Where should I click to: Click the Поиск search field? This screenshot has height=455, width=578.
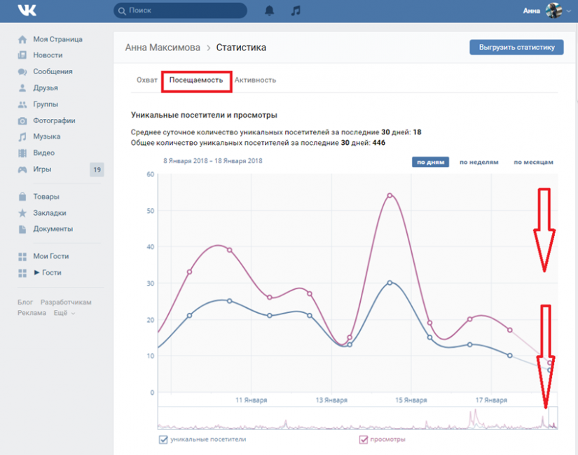coord(180,10)
